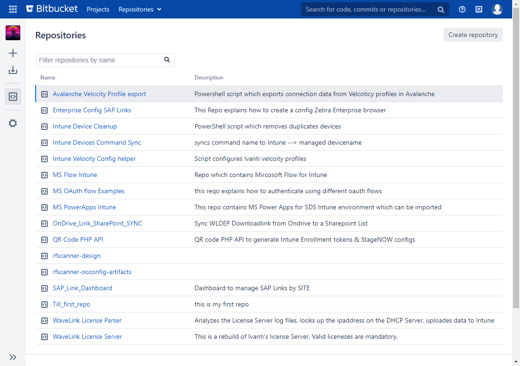Click repo icon beside MS Flow Intune
520x366 pixels.
coord(44,175)
